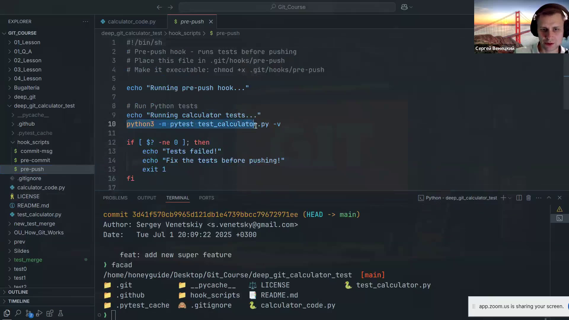Open the new terminal profile dropdown arrow

[510, 198]
